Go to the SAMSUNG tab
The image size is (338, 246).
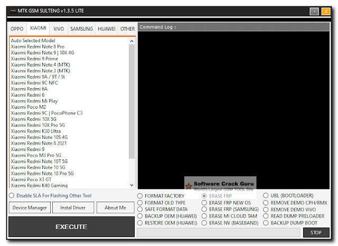81,29
